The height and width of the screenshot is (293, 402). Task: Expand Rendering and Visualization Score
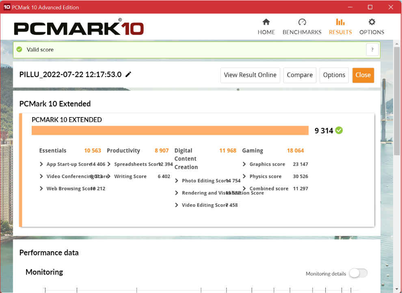click(x=176, y=192)
